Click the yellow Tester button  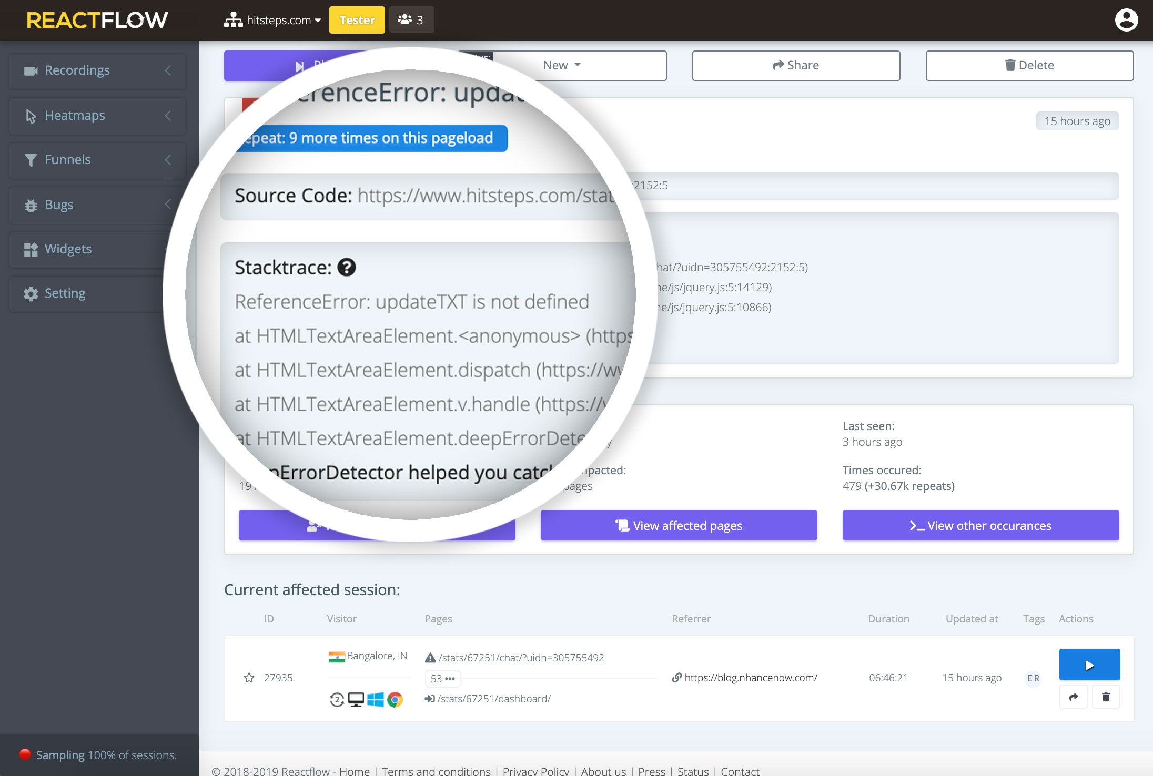[357, 20]
